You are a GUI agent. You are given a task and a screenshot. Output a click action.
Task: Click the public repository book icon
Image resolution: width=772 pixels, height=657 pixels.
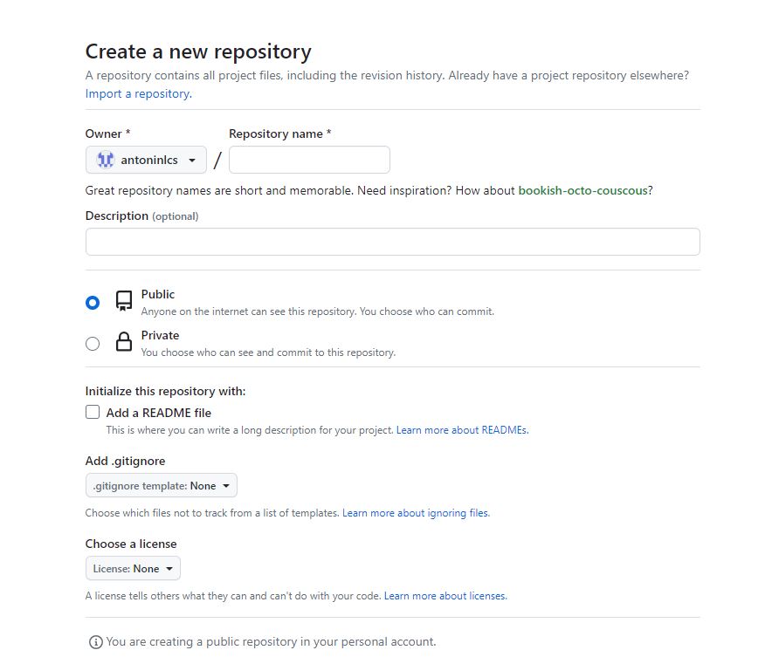click(124, 302)
